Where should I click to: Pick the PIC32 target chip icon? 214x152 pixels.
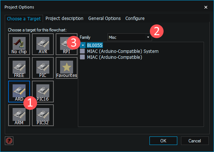(43, 115)
